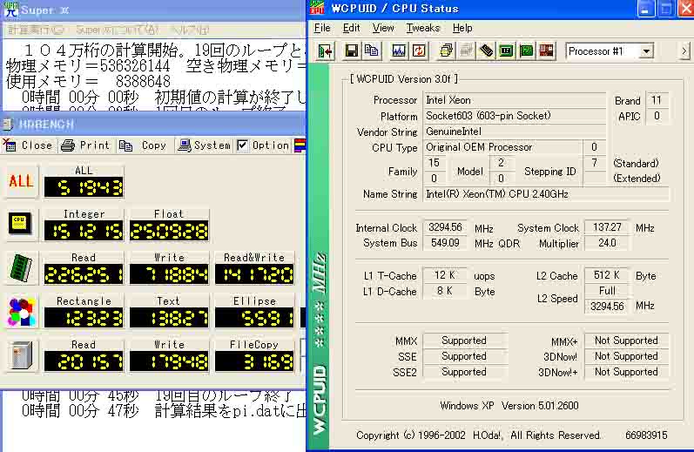Click the colored balls video benchmark icon

coord(21,312)
